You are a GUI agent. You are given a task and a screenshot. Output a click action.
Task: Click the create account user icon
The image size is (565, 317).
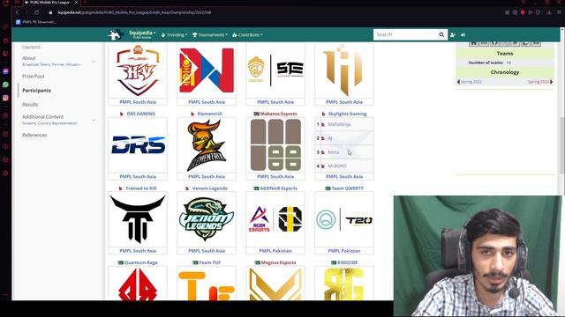click(453, 35)
